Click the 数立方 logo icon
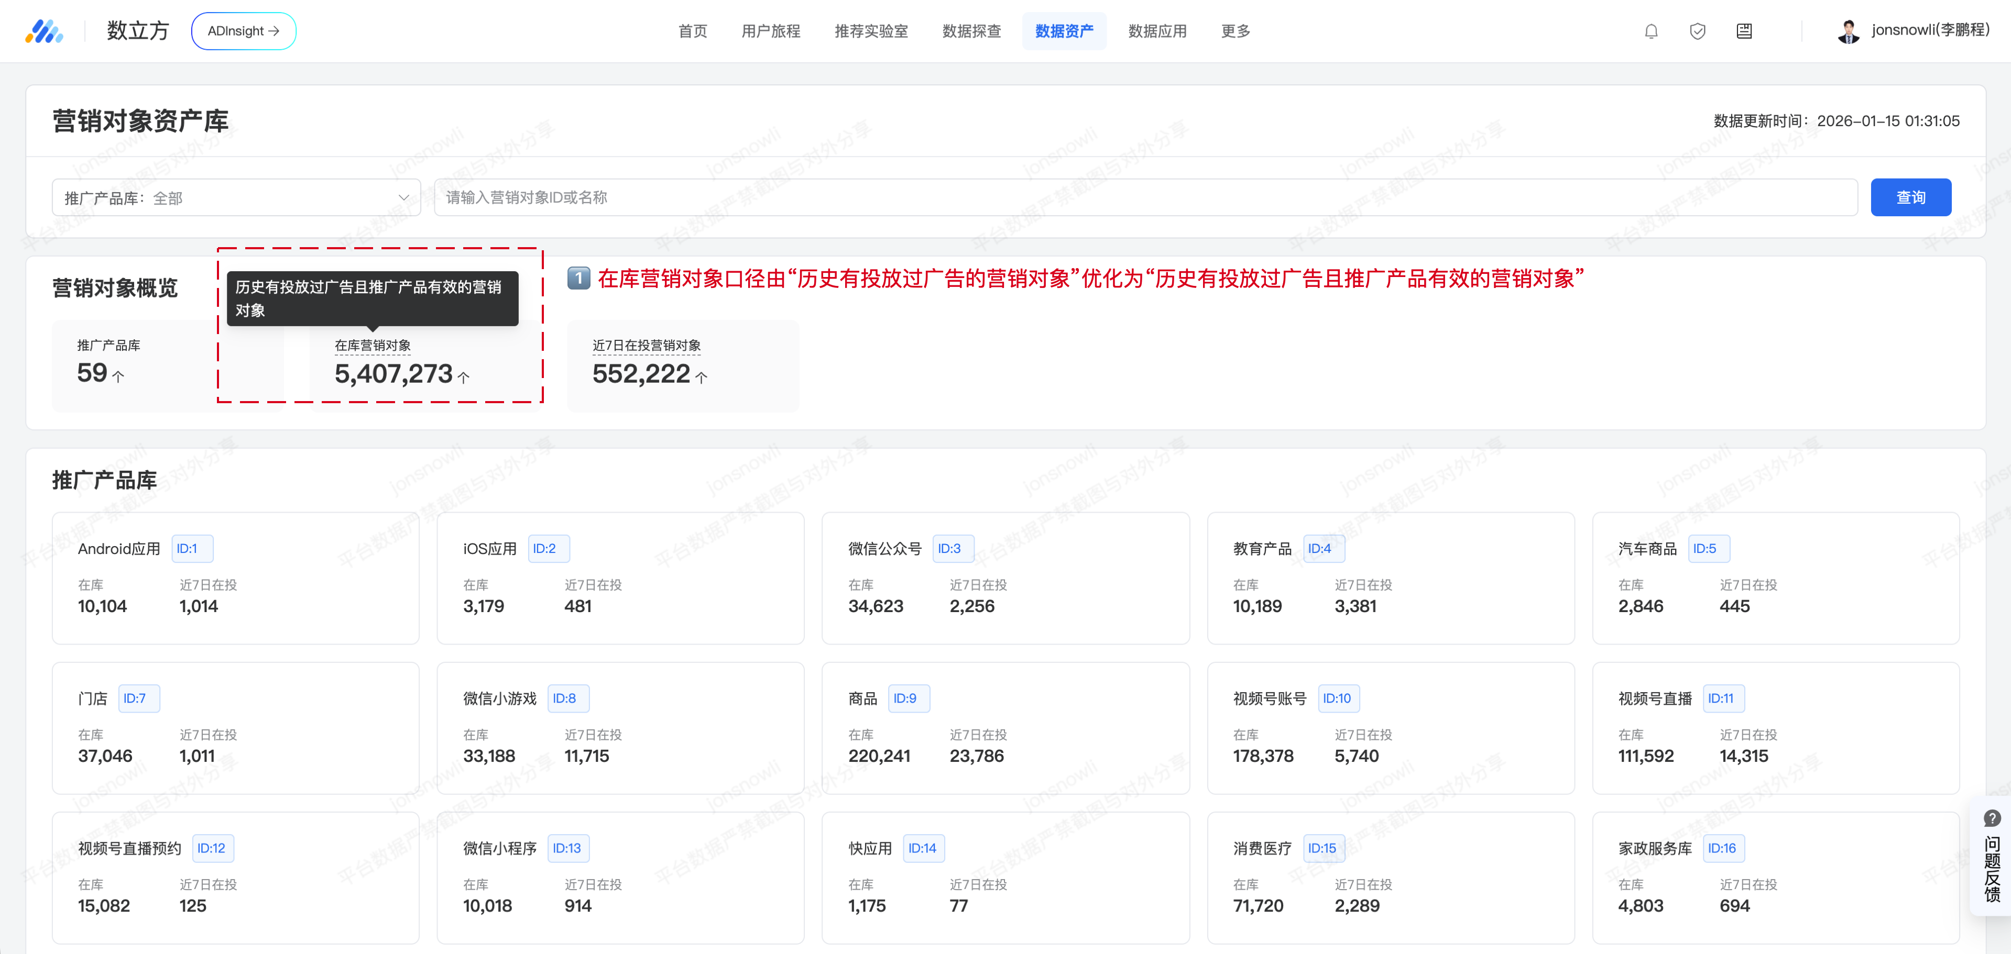2011x954 pixels. tap(43, 31)
